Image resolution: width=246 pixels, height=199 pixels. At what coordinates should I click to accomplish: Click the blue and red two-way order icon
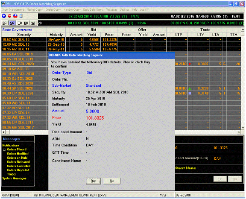15,16
